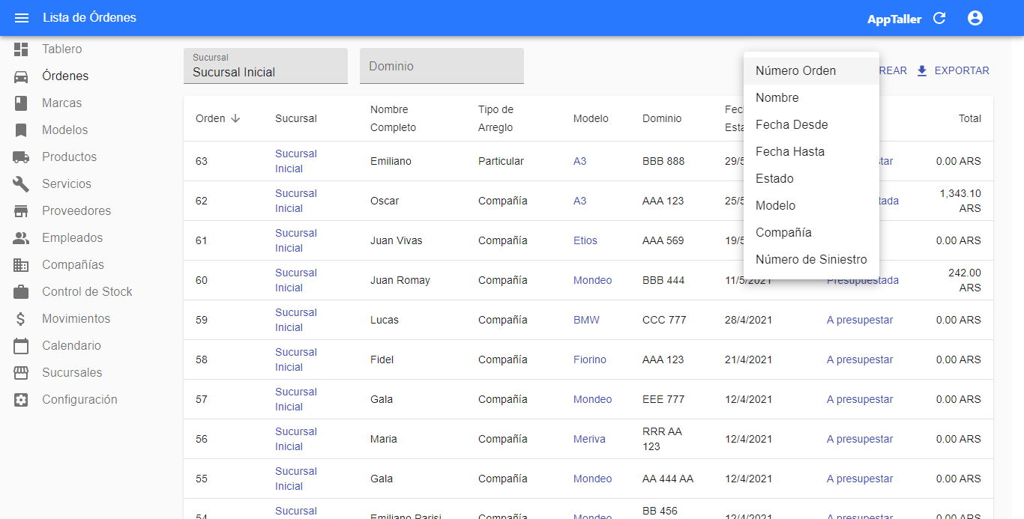
Task: Click domain cell EEE 777
Action: 663,399
